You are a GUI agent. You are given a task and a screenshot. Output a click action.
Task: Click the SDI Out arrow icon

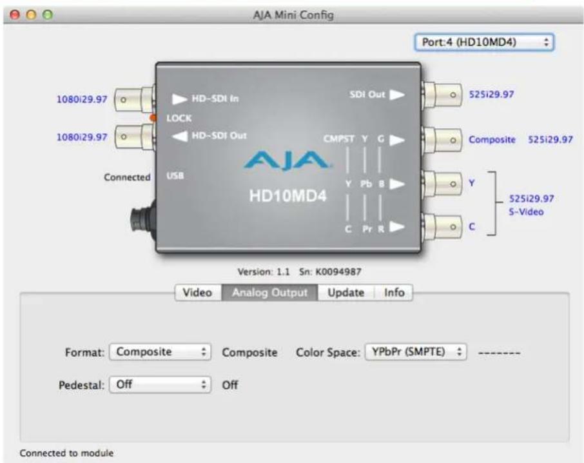coord(397,95)
